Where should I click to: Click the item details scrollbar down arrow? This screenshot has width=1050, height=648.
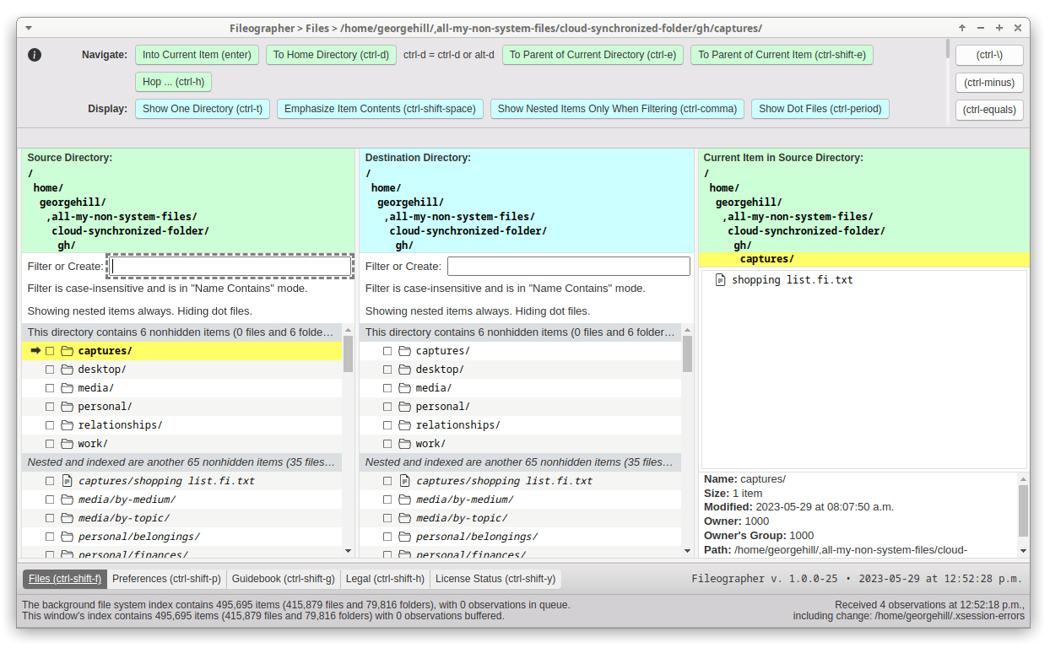coord(1024,551)
